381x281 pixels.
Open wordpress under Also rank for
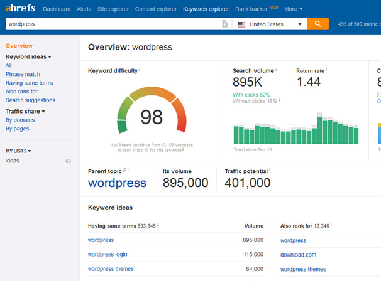(293, 240)
